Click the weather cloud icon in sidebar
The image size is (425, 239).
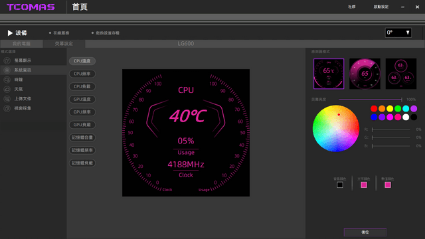click(7, 89)
